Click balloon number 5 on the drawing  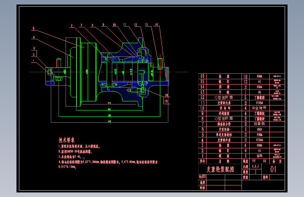coord(34,28)
